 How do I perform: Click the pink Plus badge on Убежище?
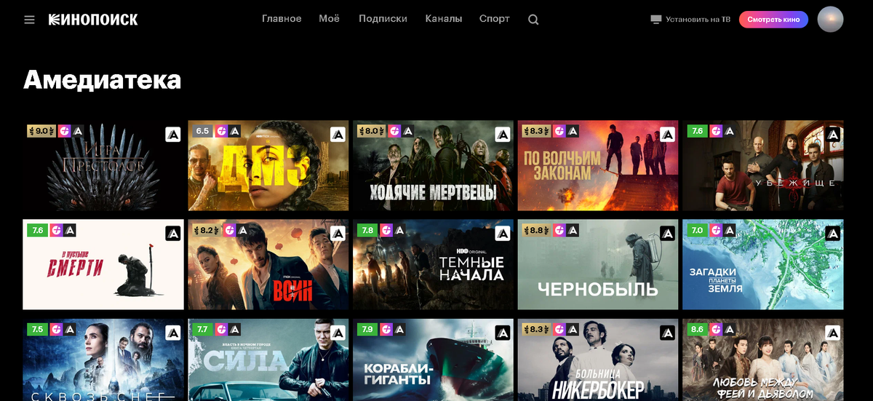pos(715,131)
